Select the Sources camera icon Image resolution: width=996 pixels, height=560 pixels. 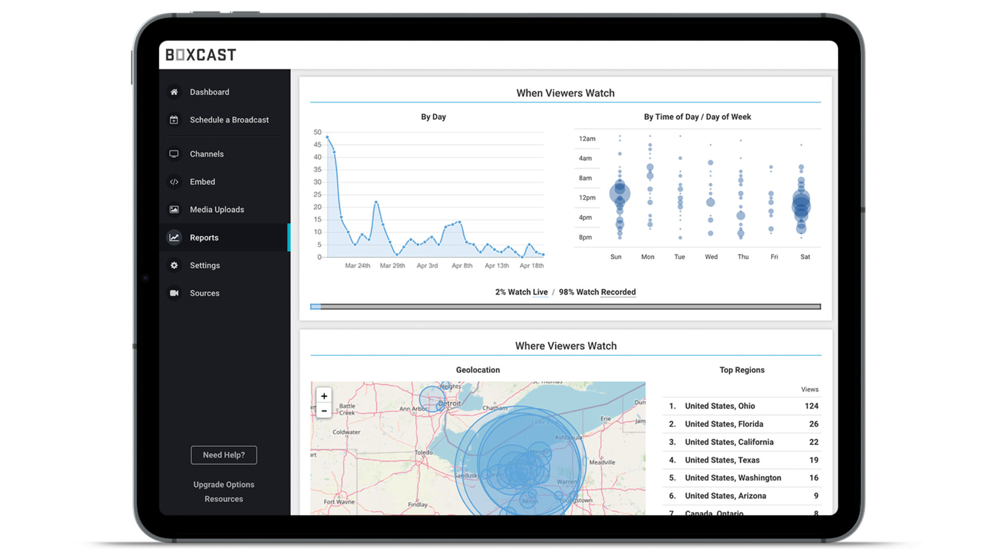point(174,292)
